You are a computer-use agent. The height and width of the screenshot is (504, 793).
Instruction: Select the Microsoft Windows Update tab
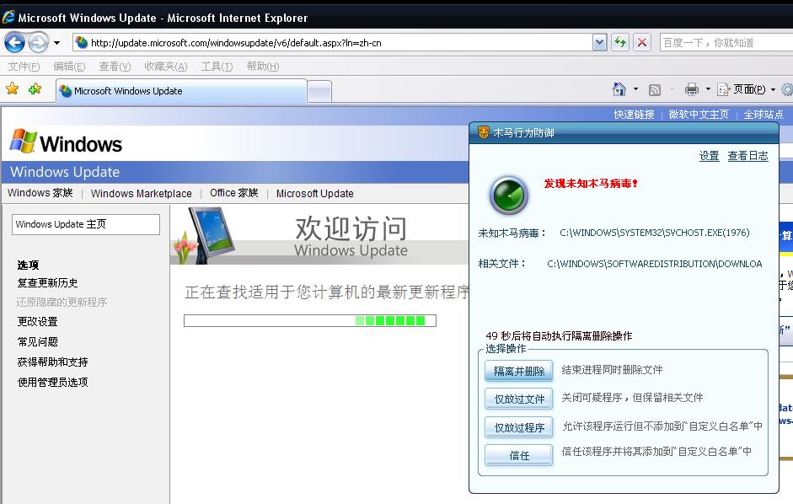181,91
